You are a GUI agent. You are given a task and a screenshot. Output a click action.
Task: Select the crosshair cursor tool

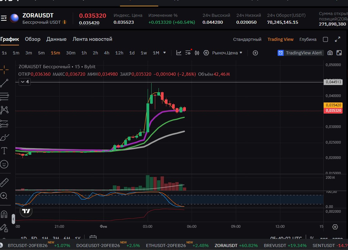tap(4, 70)
